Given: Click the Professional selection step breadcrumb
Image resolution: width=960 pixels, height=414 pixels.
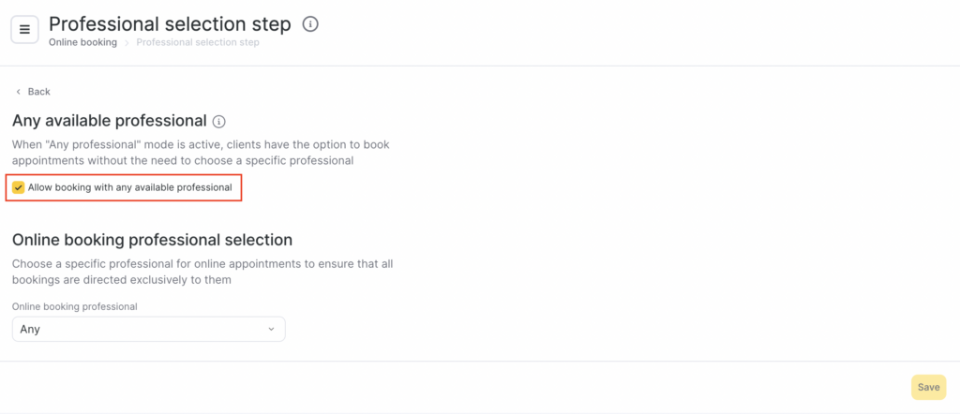Looking at the screenshot, I should click(x=198, y=42).
